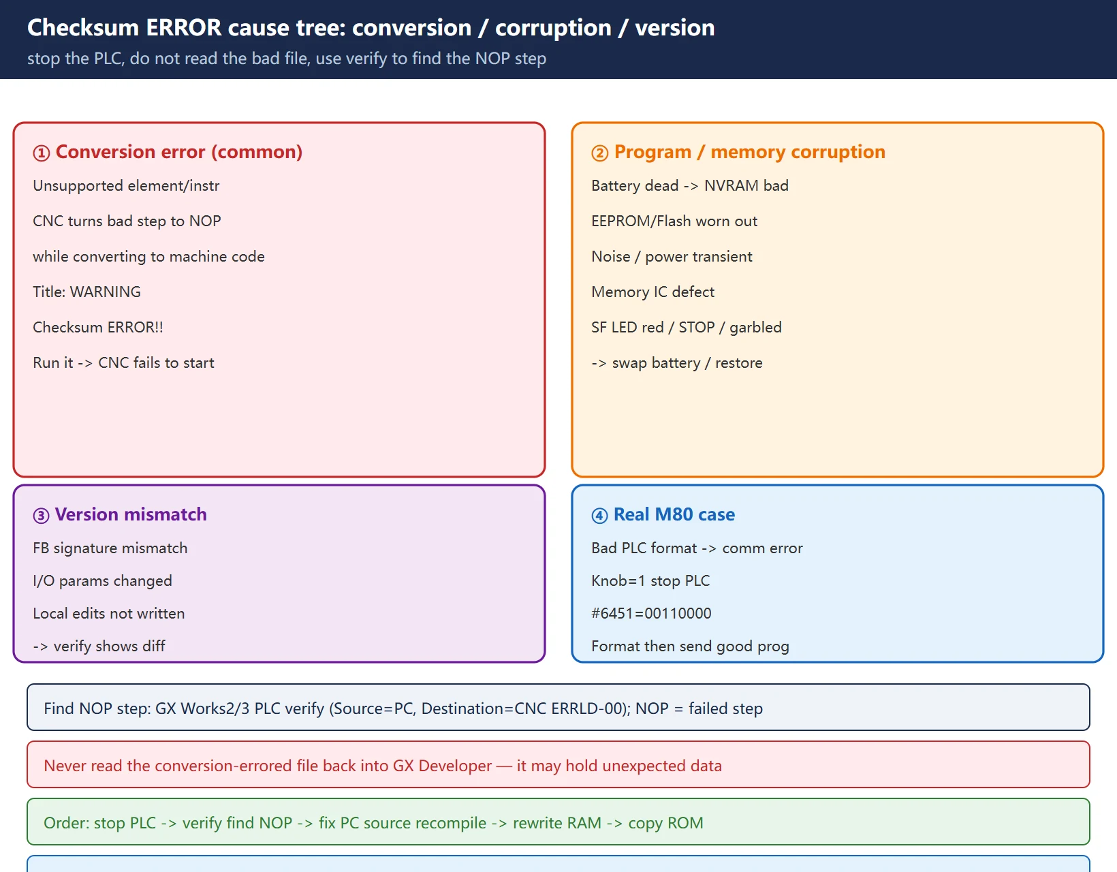Click 'Format then send good prog'
This screenshot has height=872, width=1117.
click(x=690, y=647)
